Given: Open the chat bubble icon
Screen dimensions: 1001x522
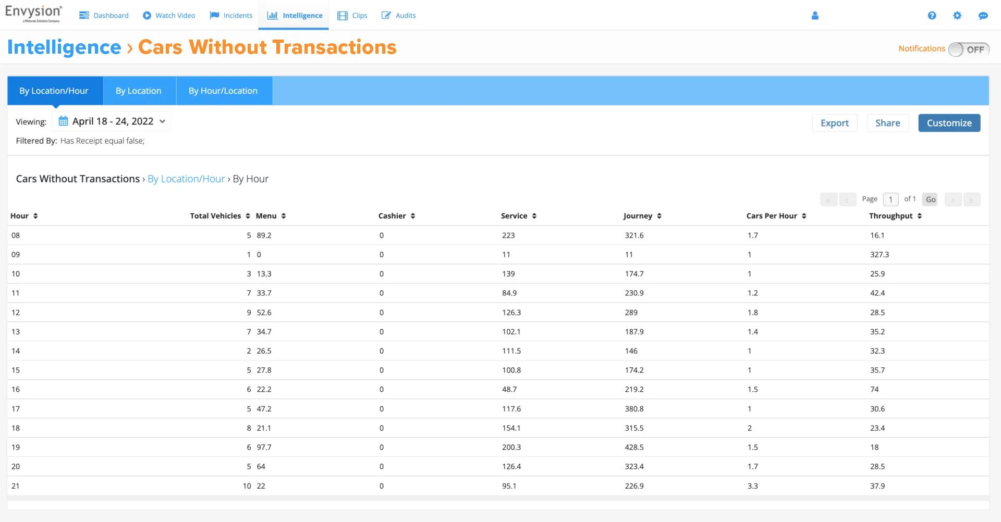Looking at the screenshot, I should 983,16.
